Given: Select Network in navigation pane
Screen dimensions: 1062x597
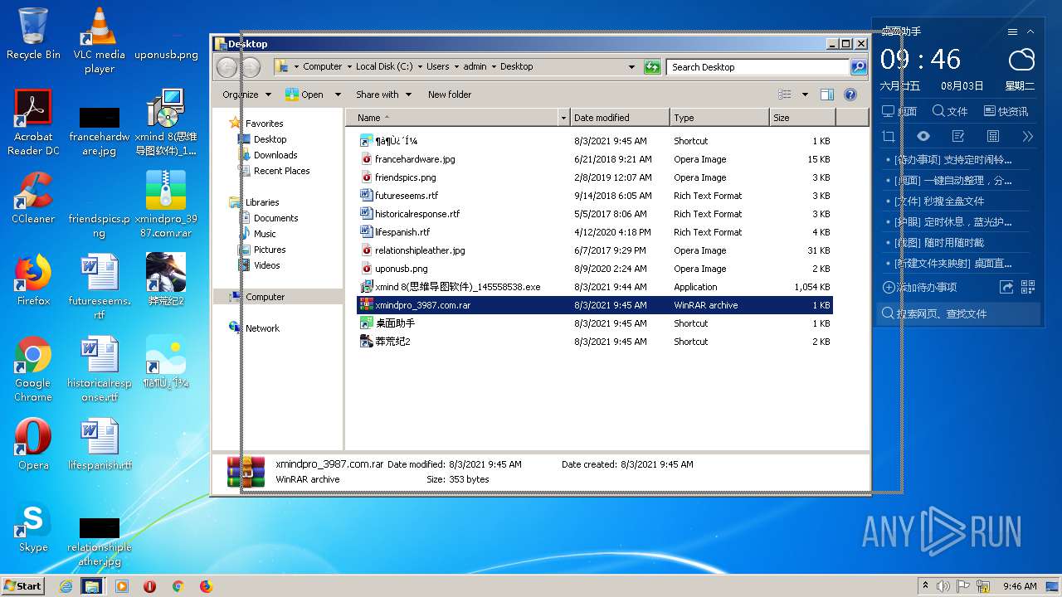Looking at the screenshot, I should pyautogui.click(x=262, y=328).
